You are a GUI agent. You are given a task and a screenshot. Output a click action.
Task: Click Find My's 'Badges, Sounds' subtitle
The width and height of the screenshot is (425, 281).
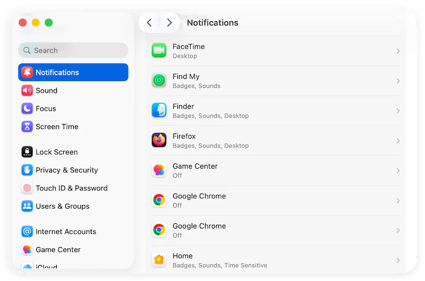tap(197, 86)
